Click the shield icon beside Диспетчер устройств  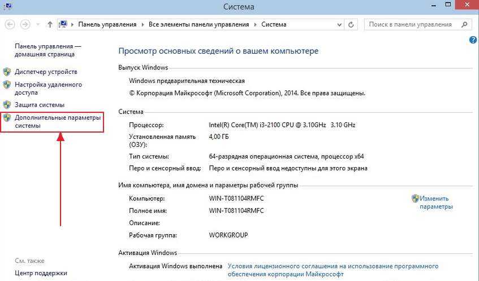(7, 72)
